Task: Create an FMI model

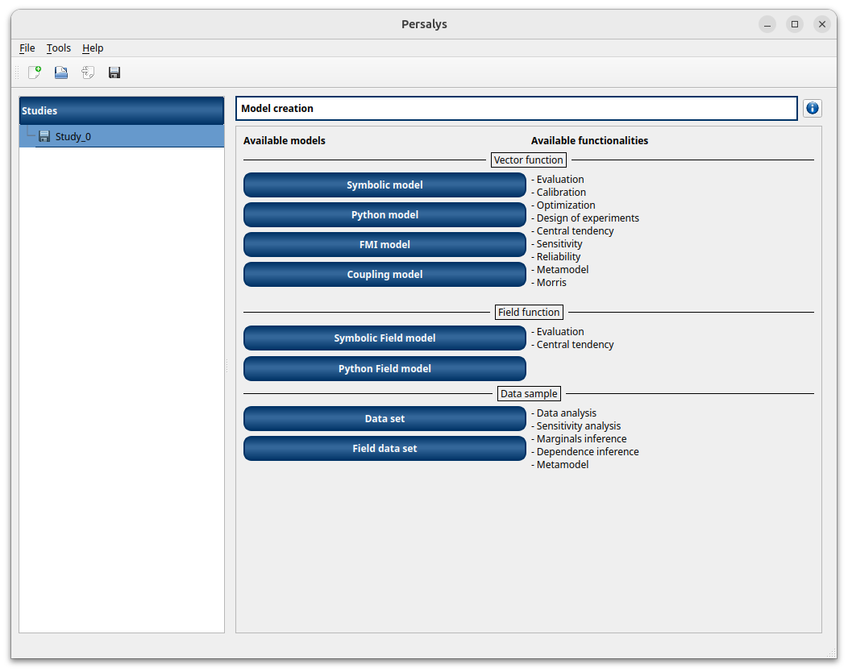Action: pyautogui.click(x=385, y=244)
